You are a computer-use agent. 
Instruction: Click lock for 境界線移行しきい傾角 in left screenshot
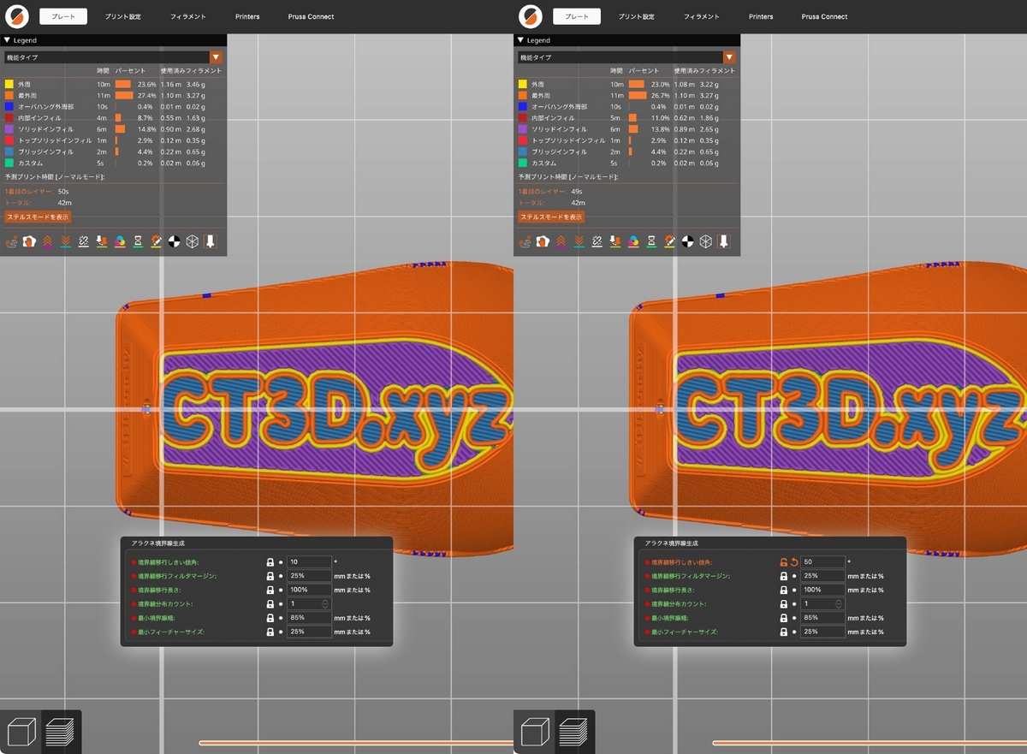(x=270, y=562)
